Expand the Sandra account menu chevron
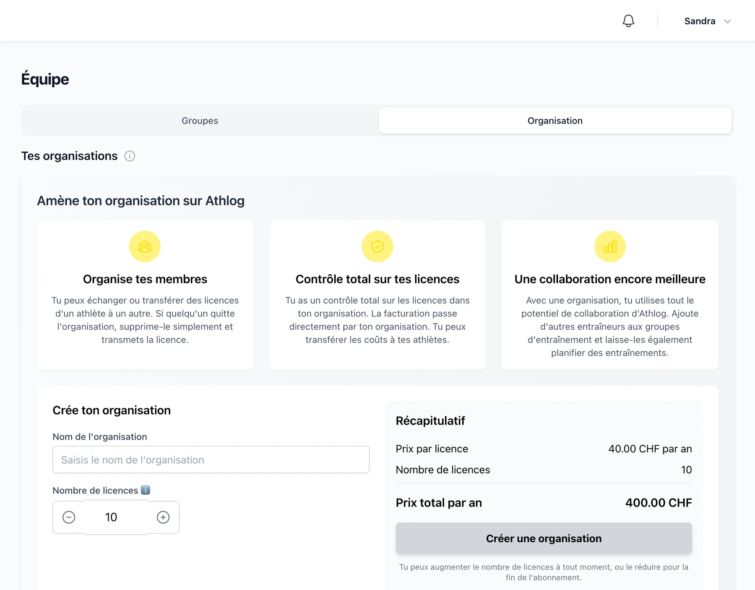This screenshot has width=755, height=590. pos(727,21)
